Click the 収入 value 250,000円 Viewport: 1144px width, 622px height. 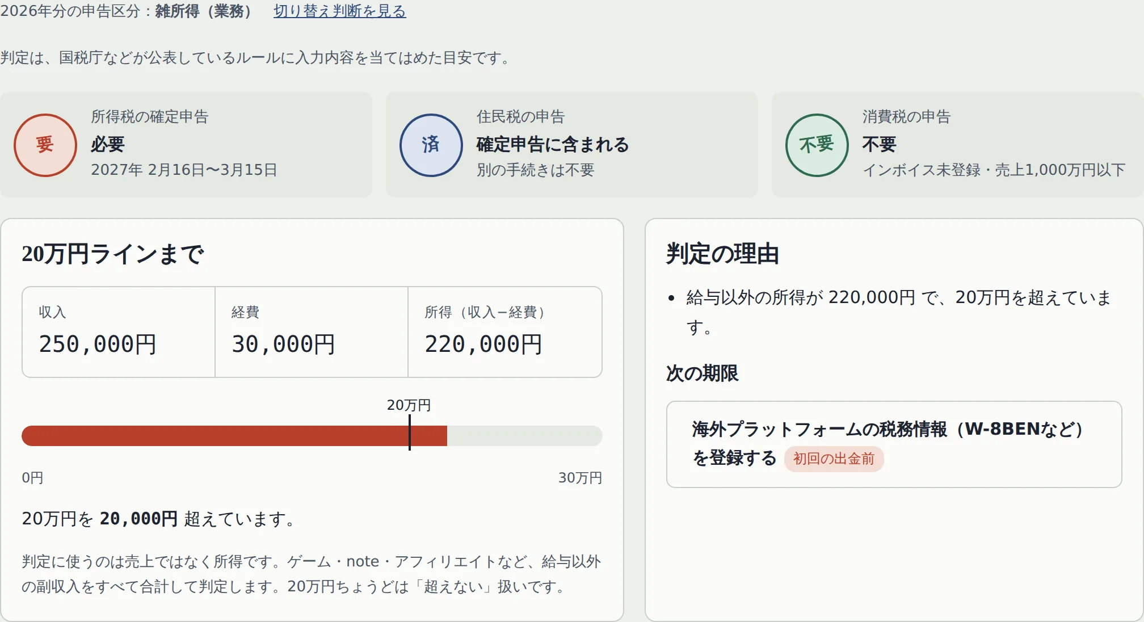point(98,344)
